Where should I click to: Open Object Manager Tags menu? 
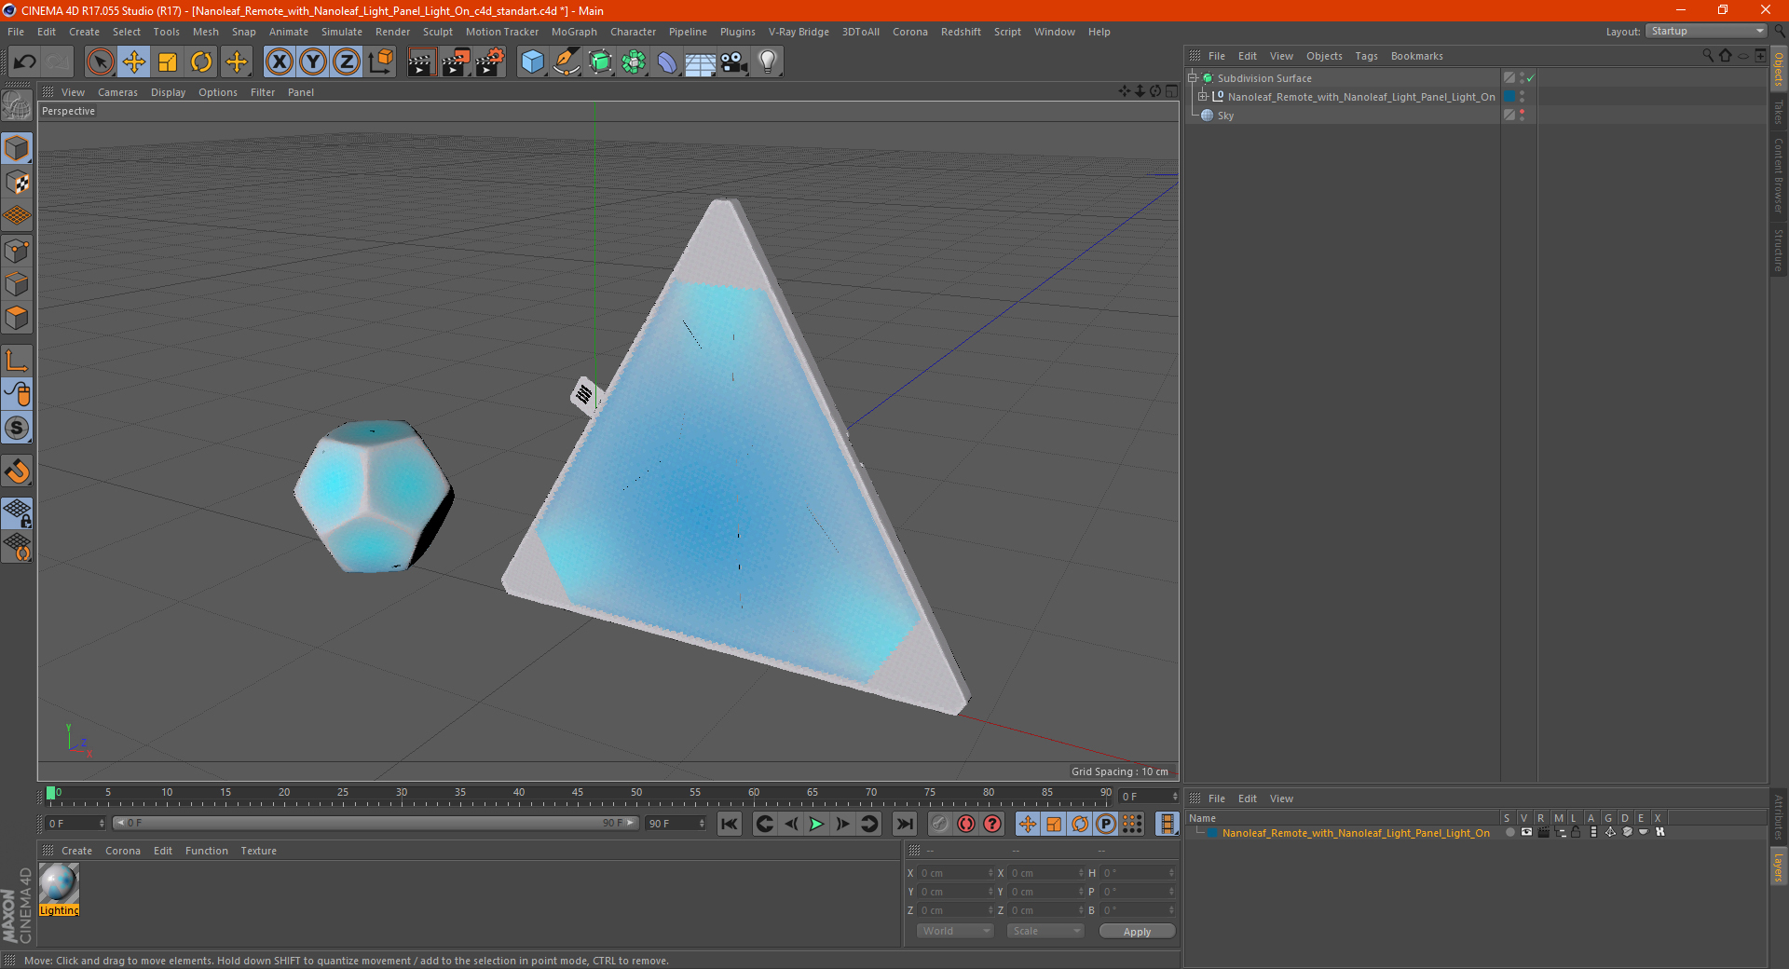1366,56
